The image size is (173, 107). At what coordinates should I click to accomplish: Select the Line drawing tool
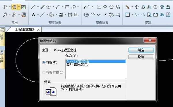click(33, 7)
